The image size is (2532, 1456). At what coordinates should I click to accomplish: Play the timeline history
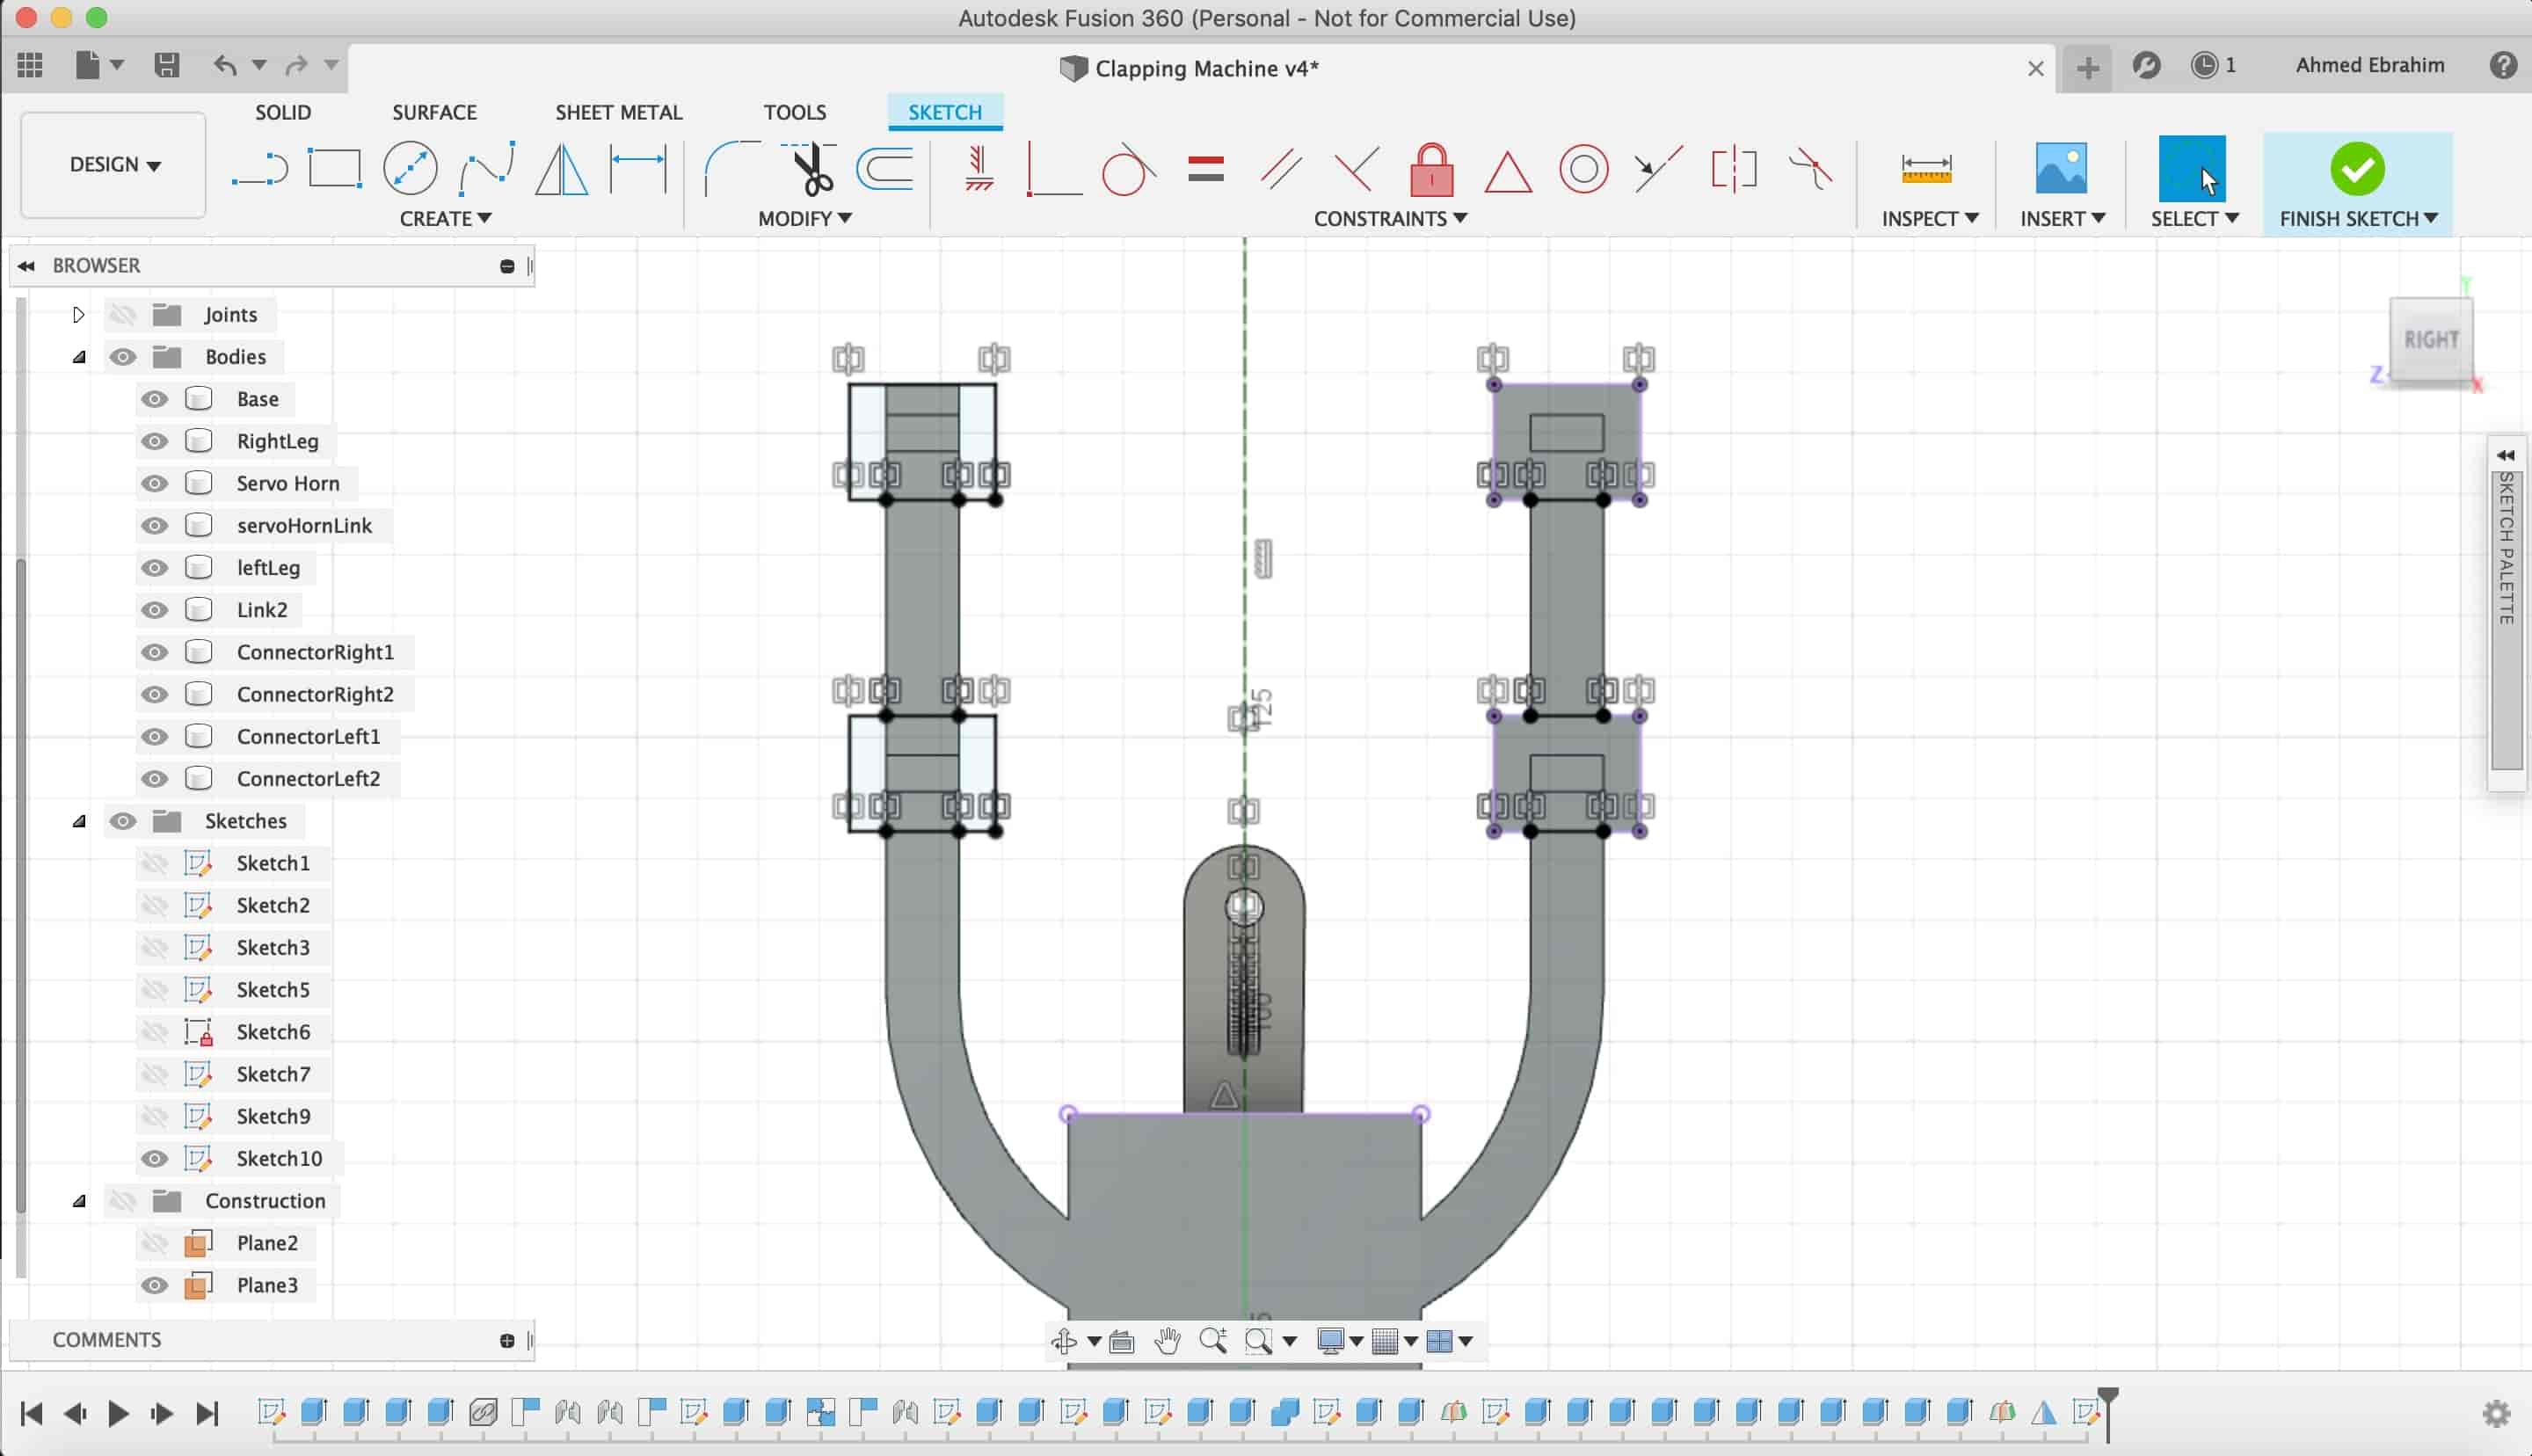click(x=118, y=1413)
